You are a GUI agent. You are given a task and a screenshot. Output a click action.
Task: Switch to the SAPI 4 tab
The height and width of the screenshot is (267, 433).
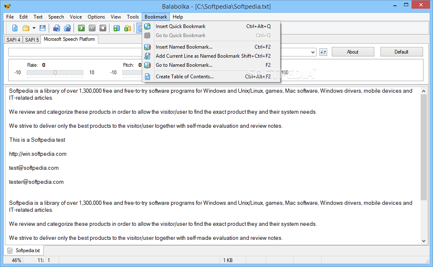[13, 40]
